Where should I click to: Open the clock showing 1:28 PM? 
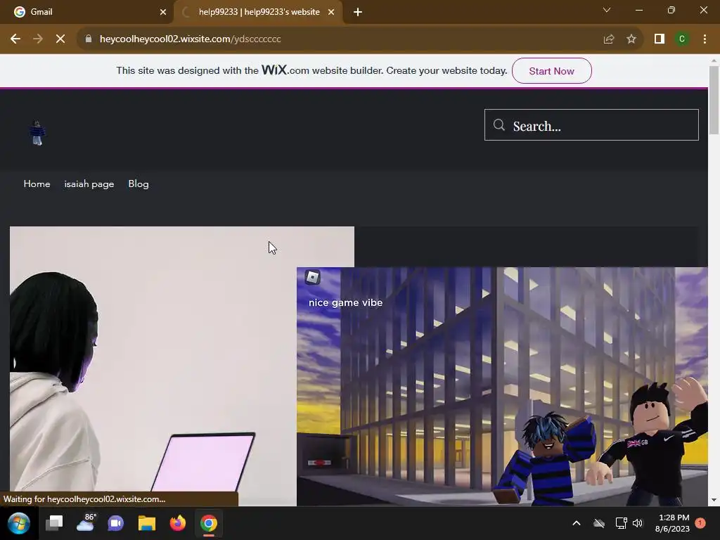point(673,523)
